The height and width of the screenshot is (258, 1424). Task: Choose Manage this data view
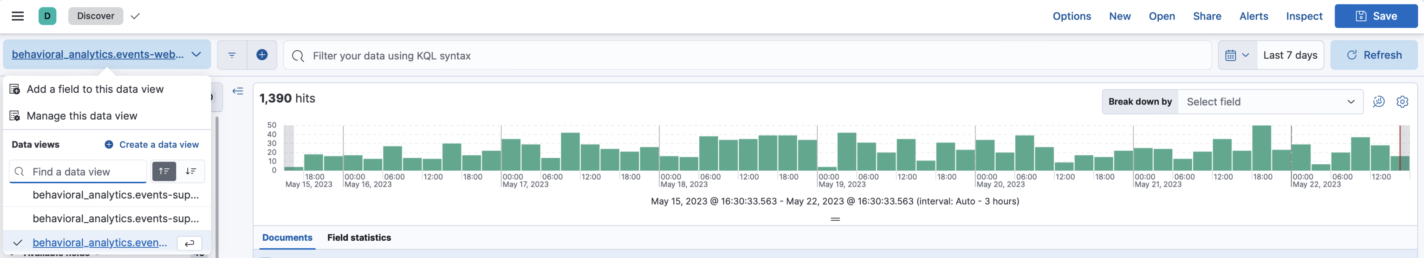tap(82, 116)
